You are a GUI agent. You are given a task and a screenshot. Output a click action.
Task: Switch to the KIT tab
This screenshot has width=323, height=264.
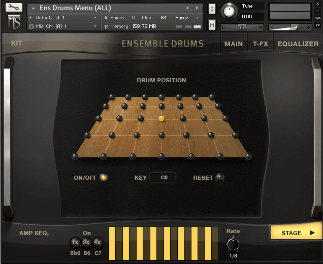(16, 44)
